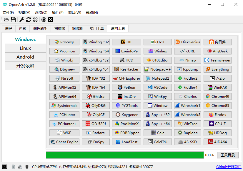
Task: Click the open folder toolbar icon
Action: 6,20
